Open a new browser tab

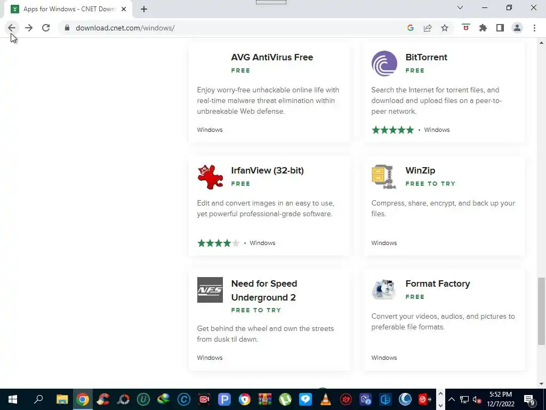[x=144, y=9]
